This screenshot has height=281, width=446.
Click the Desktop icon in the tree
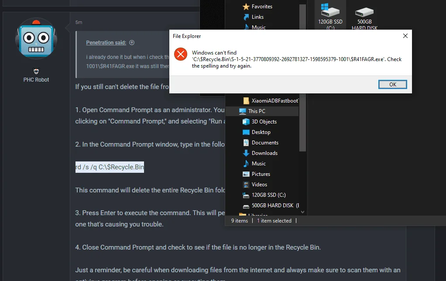click(246, 132)
